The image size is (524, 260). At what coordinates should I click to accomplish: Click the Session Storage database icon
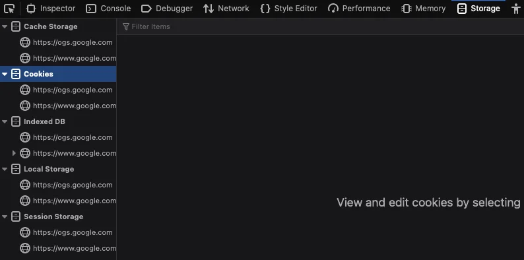click(x=16, y=216)
